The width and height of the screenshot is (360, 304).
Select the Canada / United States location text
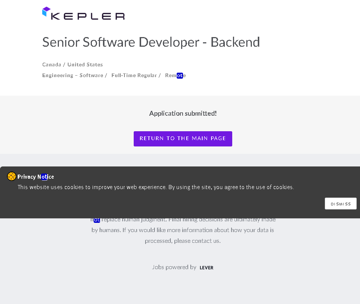point(73,65)
